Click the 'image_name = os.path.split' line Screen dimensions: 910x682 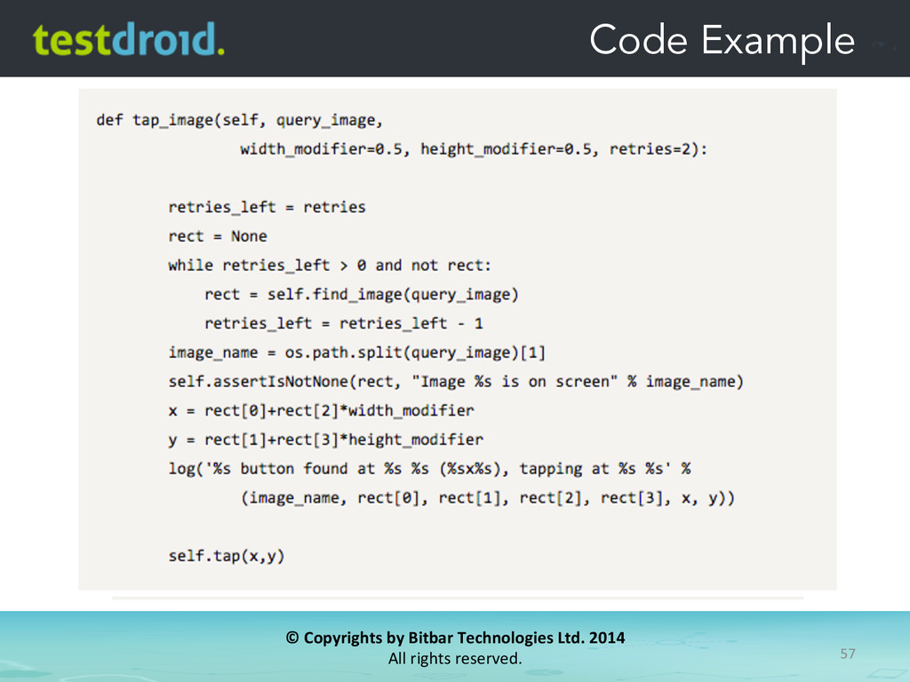(357, 353)
